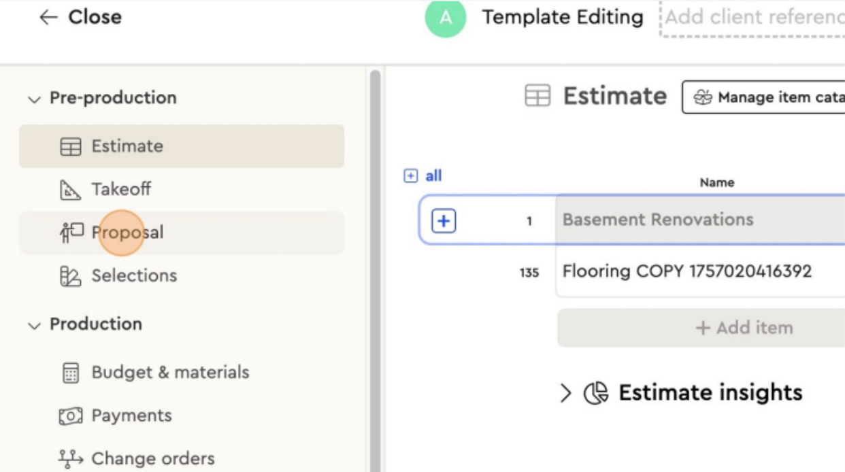Click the Name column header

(717, 182)
